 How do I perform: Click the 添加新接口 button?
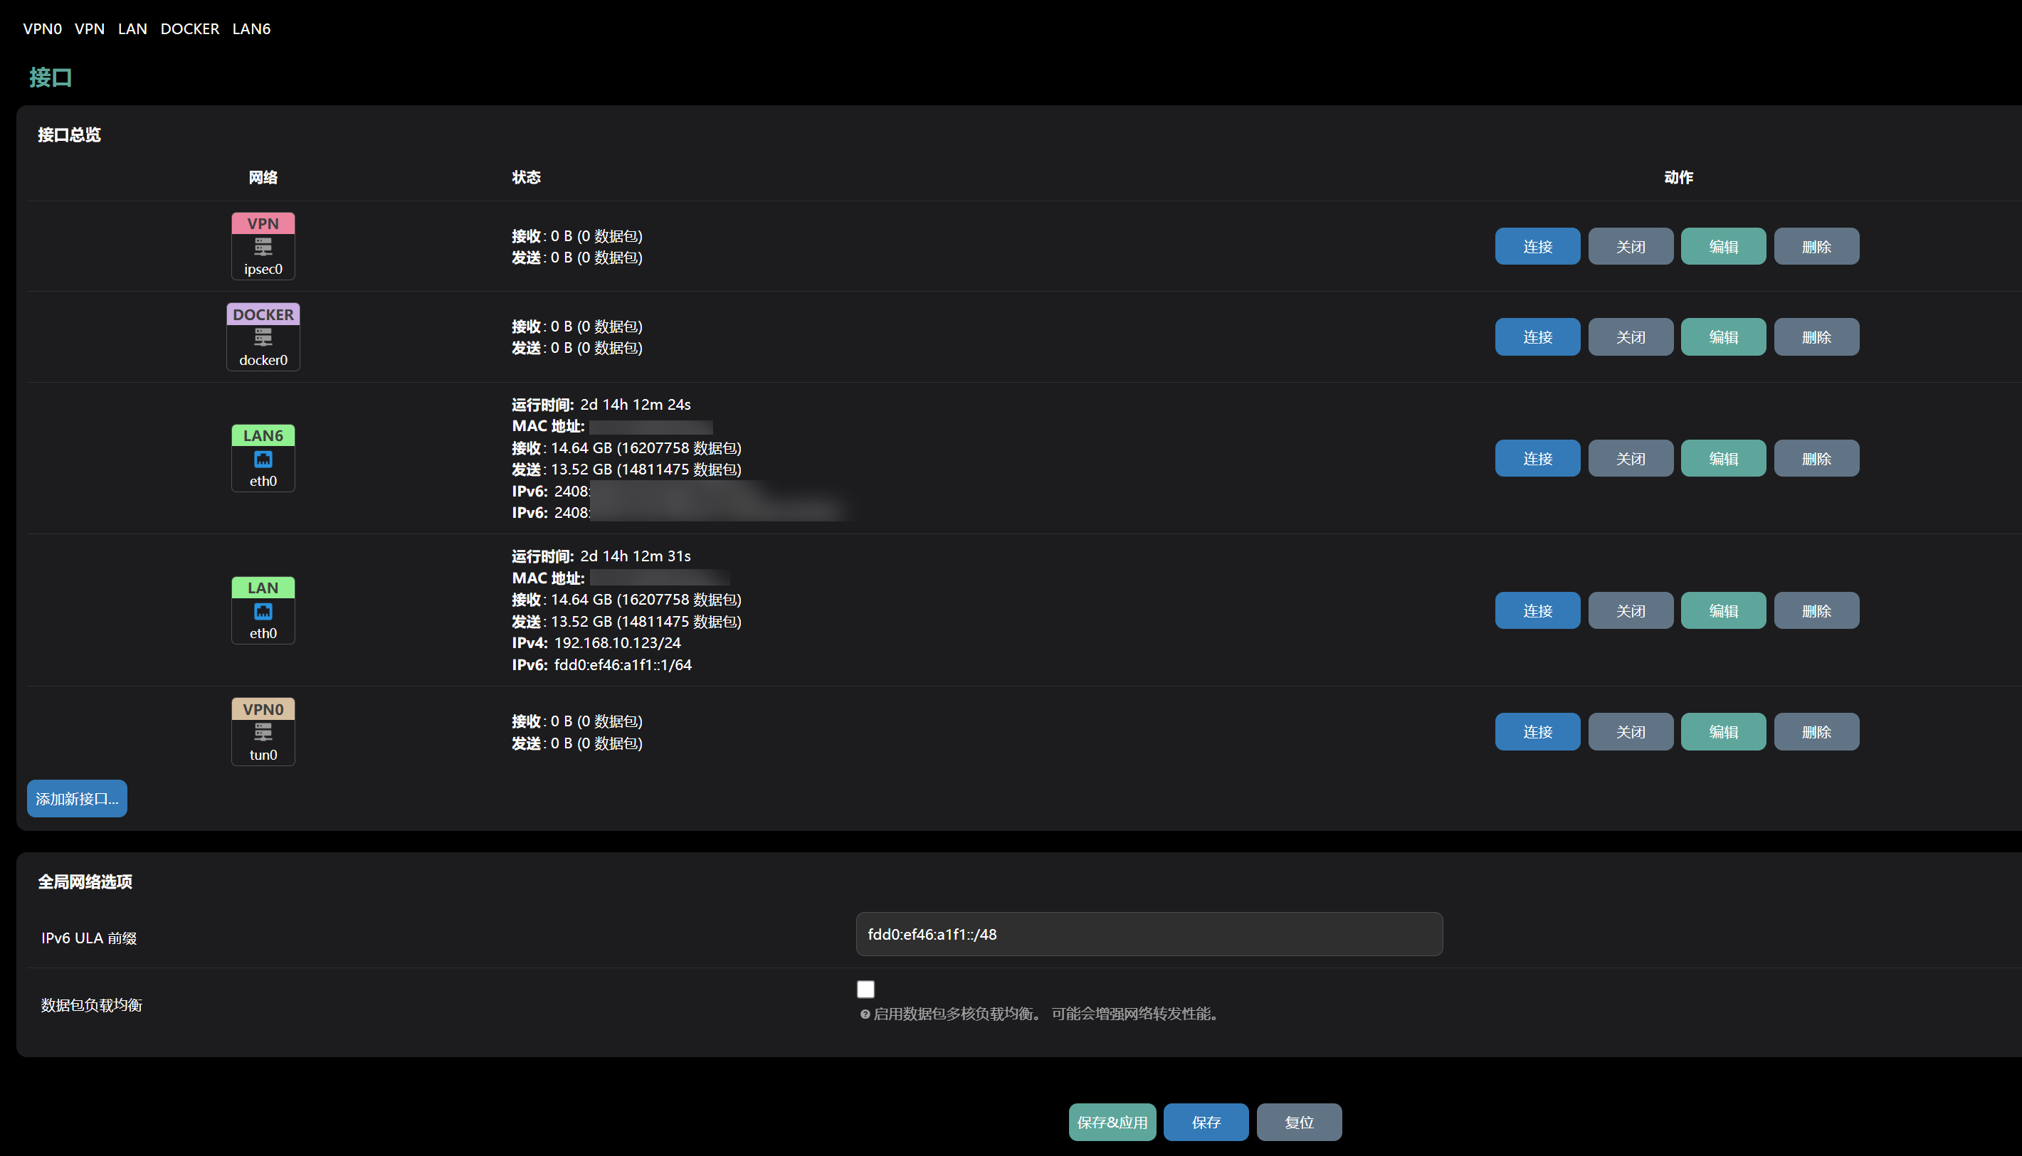(x=77, y=799)
